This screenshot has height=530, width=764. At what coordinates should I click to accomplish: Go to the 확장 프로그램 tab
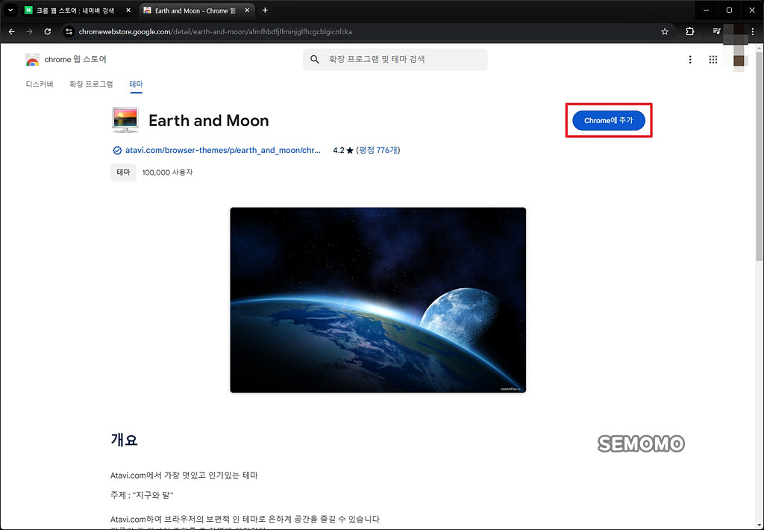click(91, 84)
